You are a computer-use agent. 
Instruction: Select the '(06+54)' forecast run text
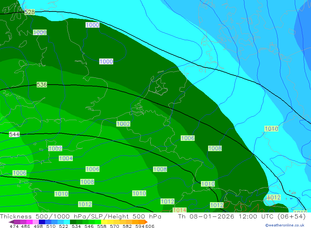tap(292, 216)
